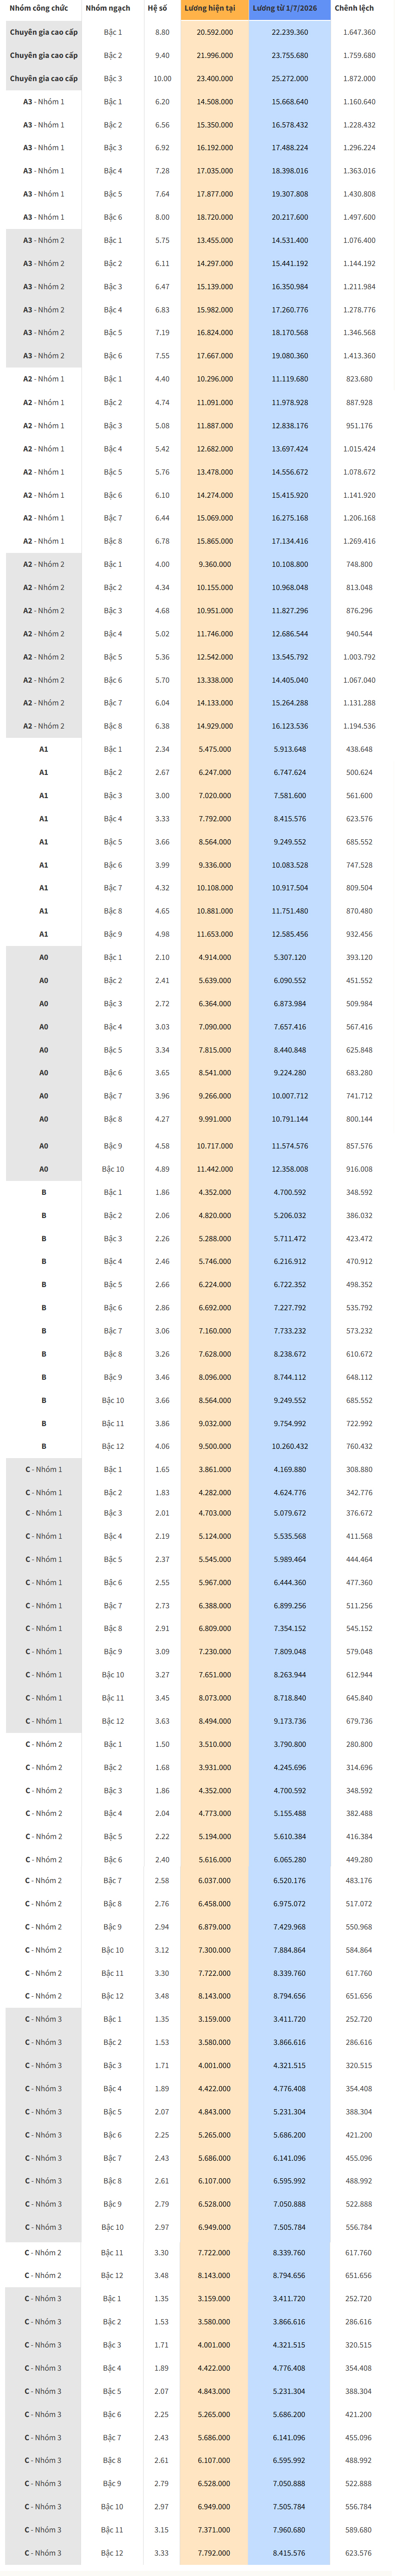Screen dimensions: 395x2576
Task: Click the new salary cell 12.358.008
Action: tap(290, 1169)
